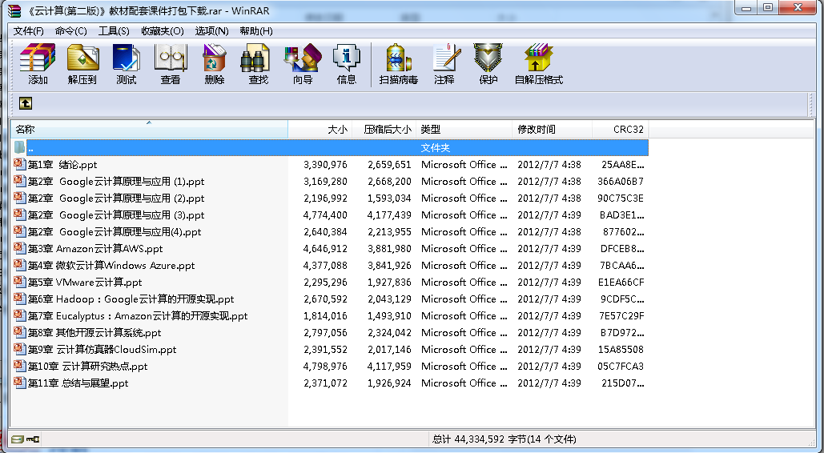
Task: Click the sort arrow above the Name column
Action: pos(149,122)
